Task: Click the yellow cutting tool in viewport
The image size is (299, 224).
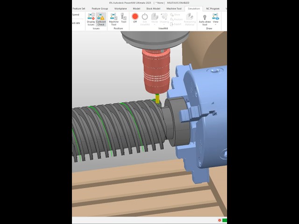Action: point(157,98)
